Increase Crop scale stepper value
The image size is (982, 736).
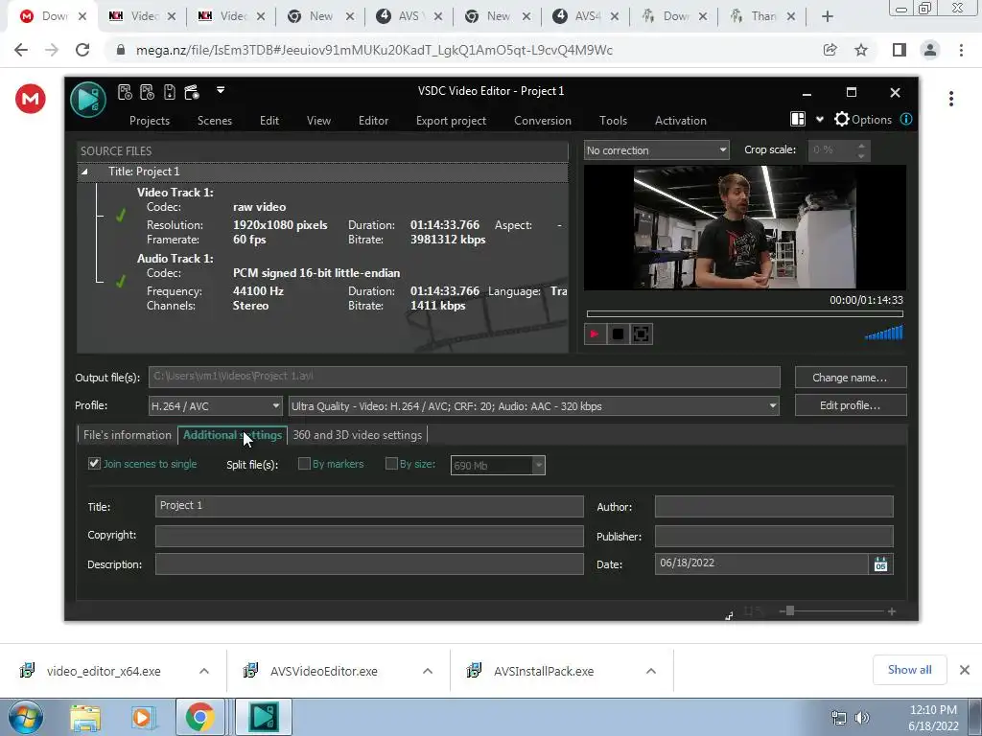tap(861, 146)
